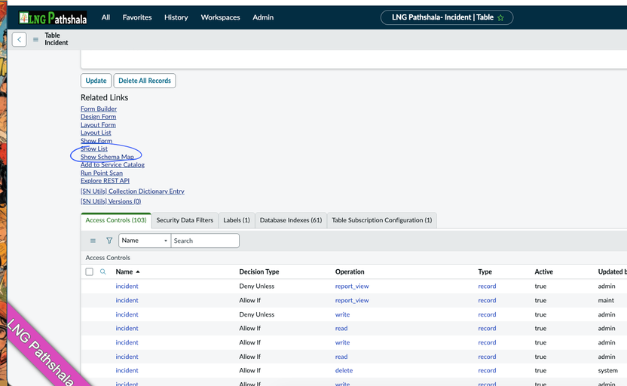Open the Name search field dropdown
Screen dimensions: 627x386
click(x=144, y=240)
